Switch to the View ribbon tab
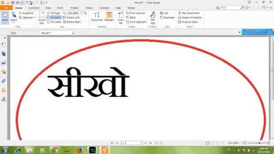 point(48,8)
